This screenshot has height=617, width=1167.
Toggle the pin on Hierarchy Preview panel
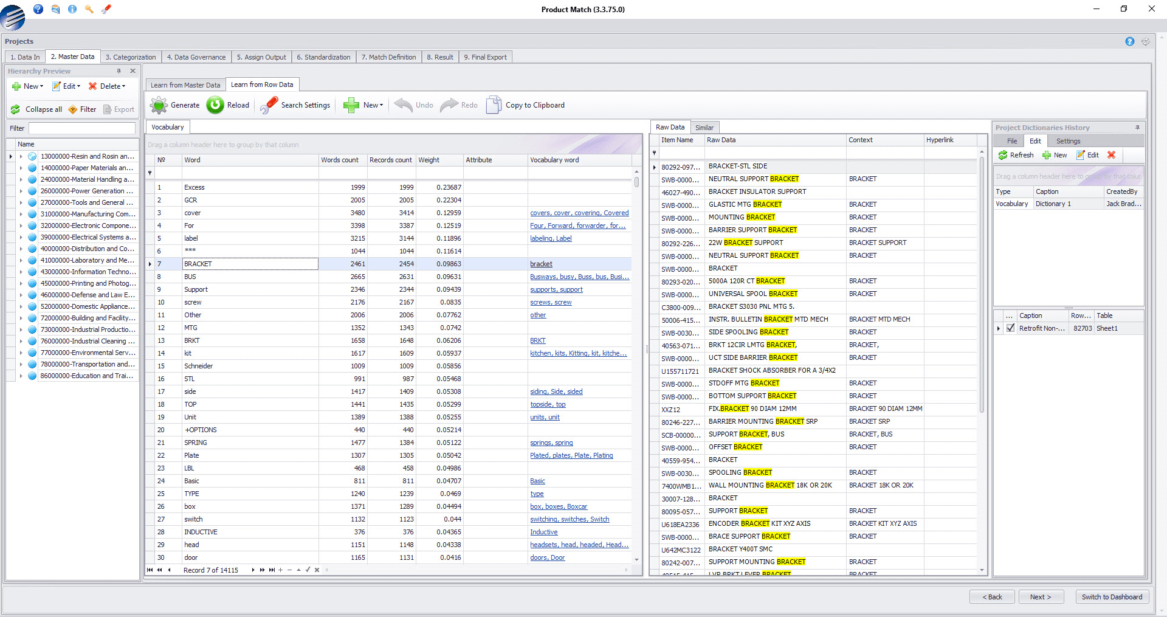click(119, 71)
